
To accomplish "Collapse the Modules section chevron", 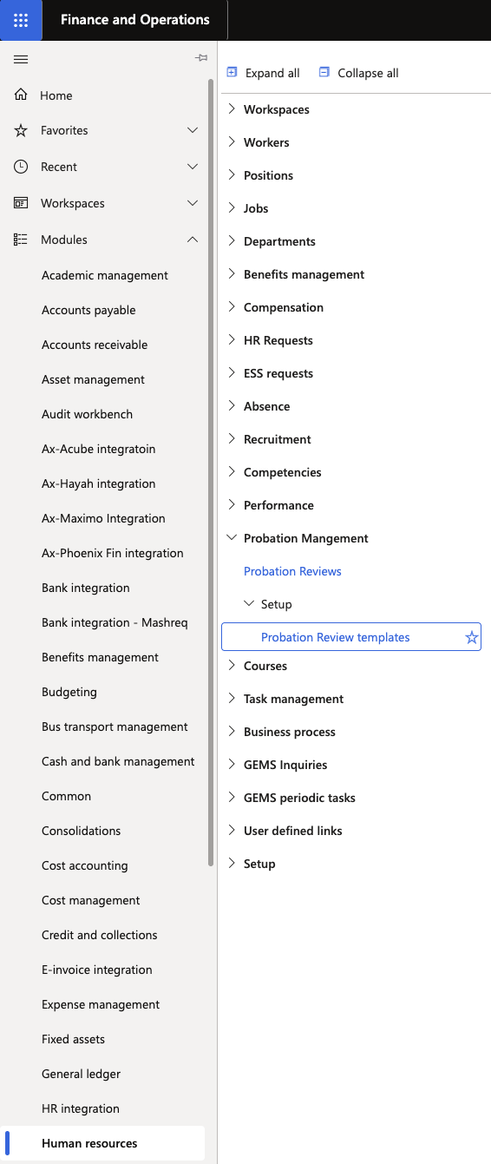I will (x=193, y=240).
